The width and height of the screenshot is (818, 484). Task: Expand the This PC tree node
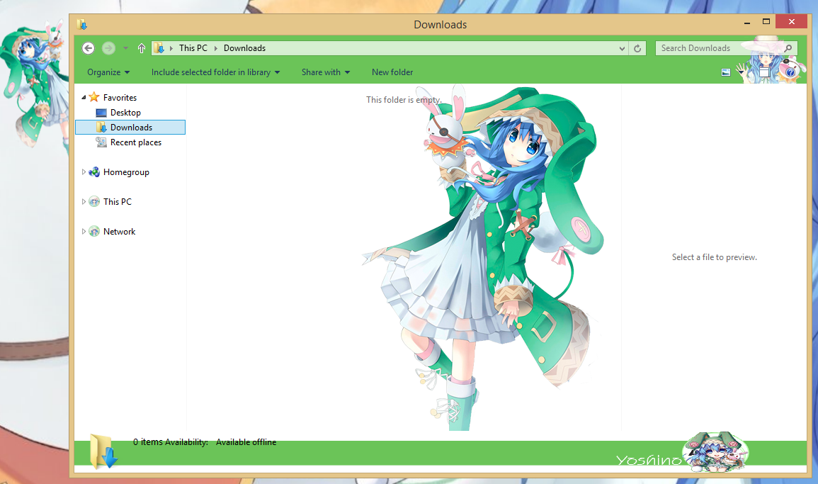[x=84, y=201]
